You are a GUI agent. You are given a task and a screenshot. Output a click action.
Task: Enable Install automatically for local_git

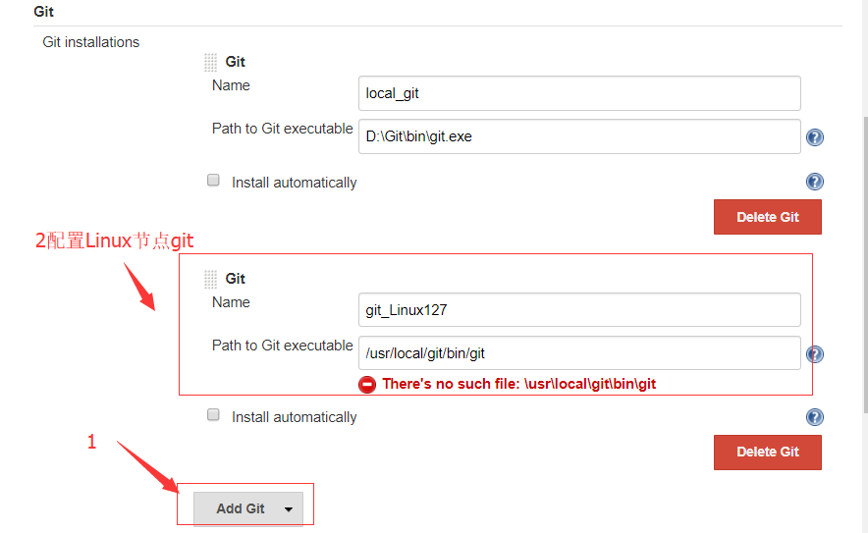(213, 181)
